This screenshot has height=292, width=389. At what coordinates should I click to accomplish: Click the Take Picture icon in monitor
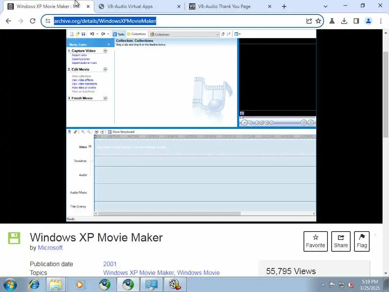pyautogui.click(x=311, y=122)
